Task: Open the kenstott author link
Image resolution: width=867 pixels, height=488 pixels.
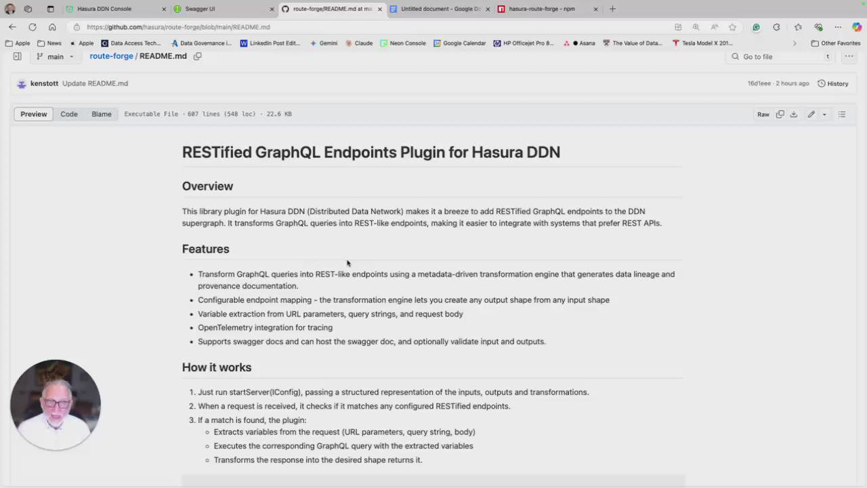Action: coord(44,84)
